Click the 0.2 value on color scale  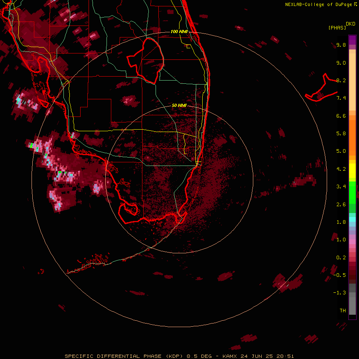coord(341,258)
